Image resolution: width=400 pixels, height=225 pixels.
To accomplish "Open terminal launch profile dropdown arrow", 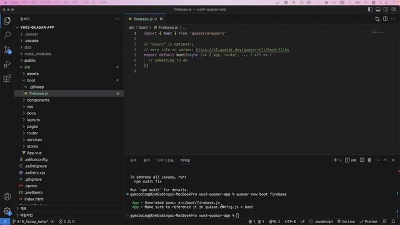I will [x=340, y=160].
